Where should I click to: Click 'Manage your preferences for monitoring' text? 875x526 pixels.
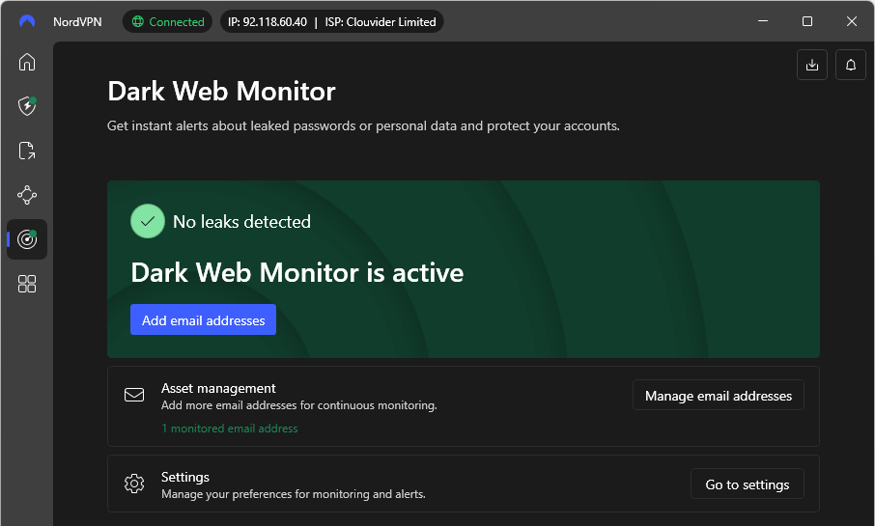(x=294, y=494)
